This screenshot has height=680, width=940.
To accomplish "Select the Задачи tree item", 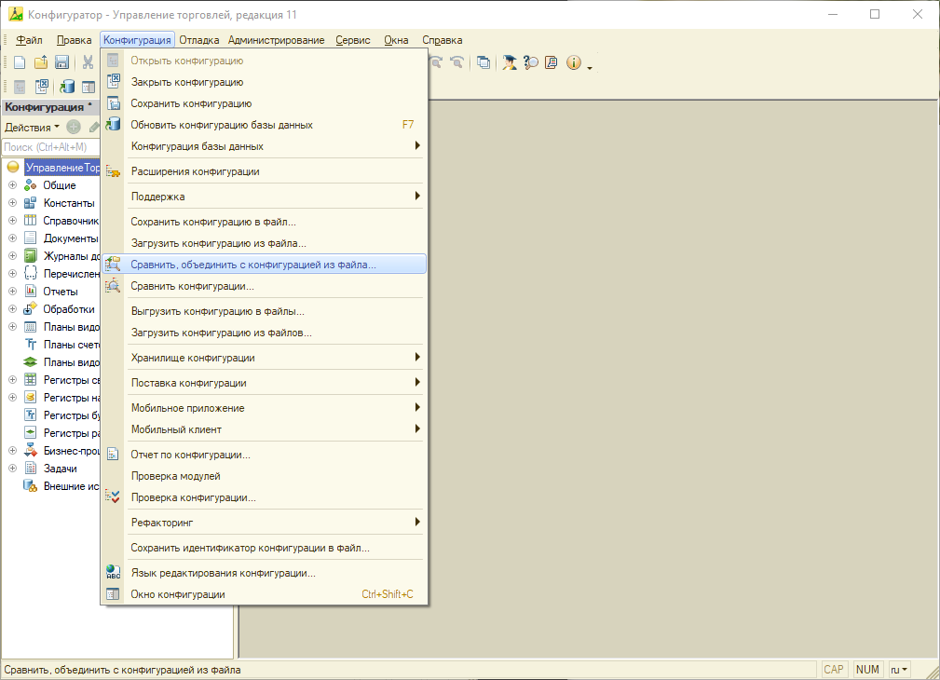I will click(60, 469).
